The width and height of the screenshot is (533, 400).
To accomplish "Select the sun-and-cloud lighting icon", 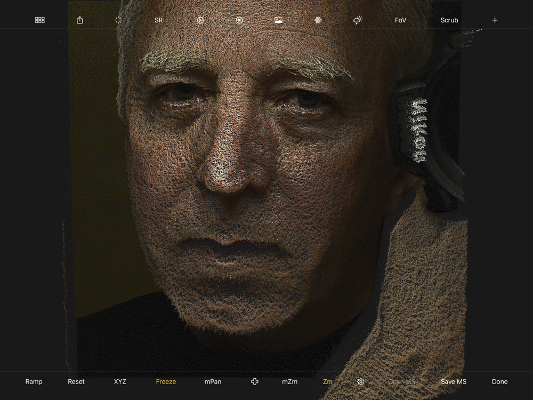I will [x=358, y=20].
